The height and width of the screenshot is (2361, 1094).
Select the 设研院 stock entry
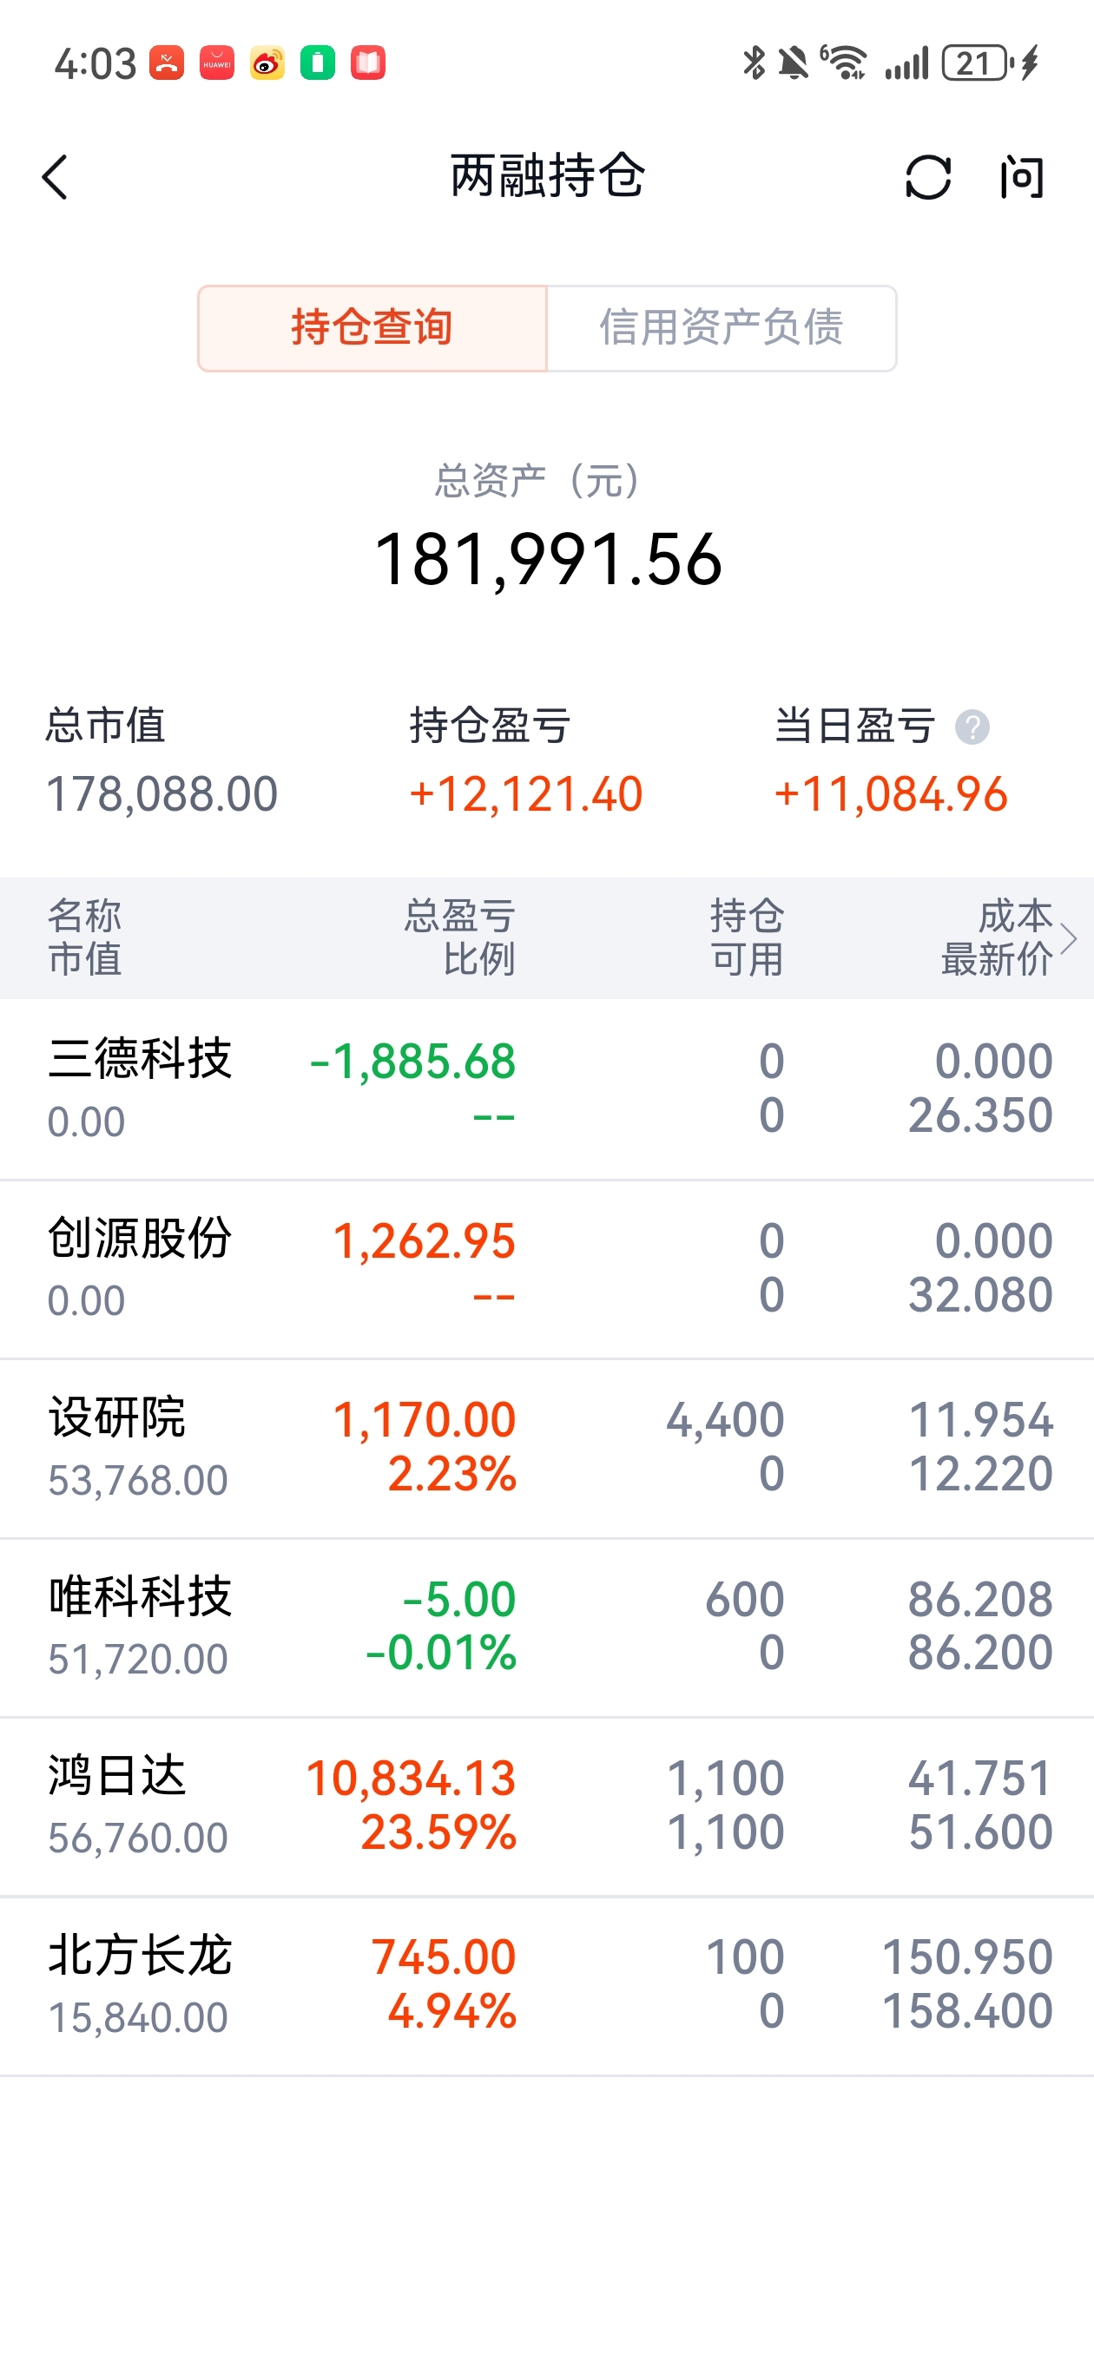pos(546,1449)
